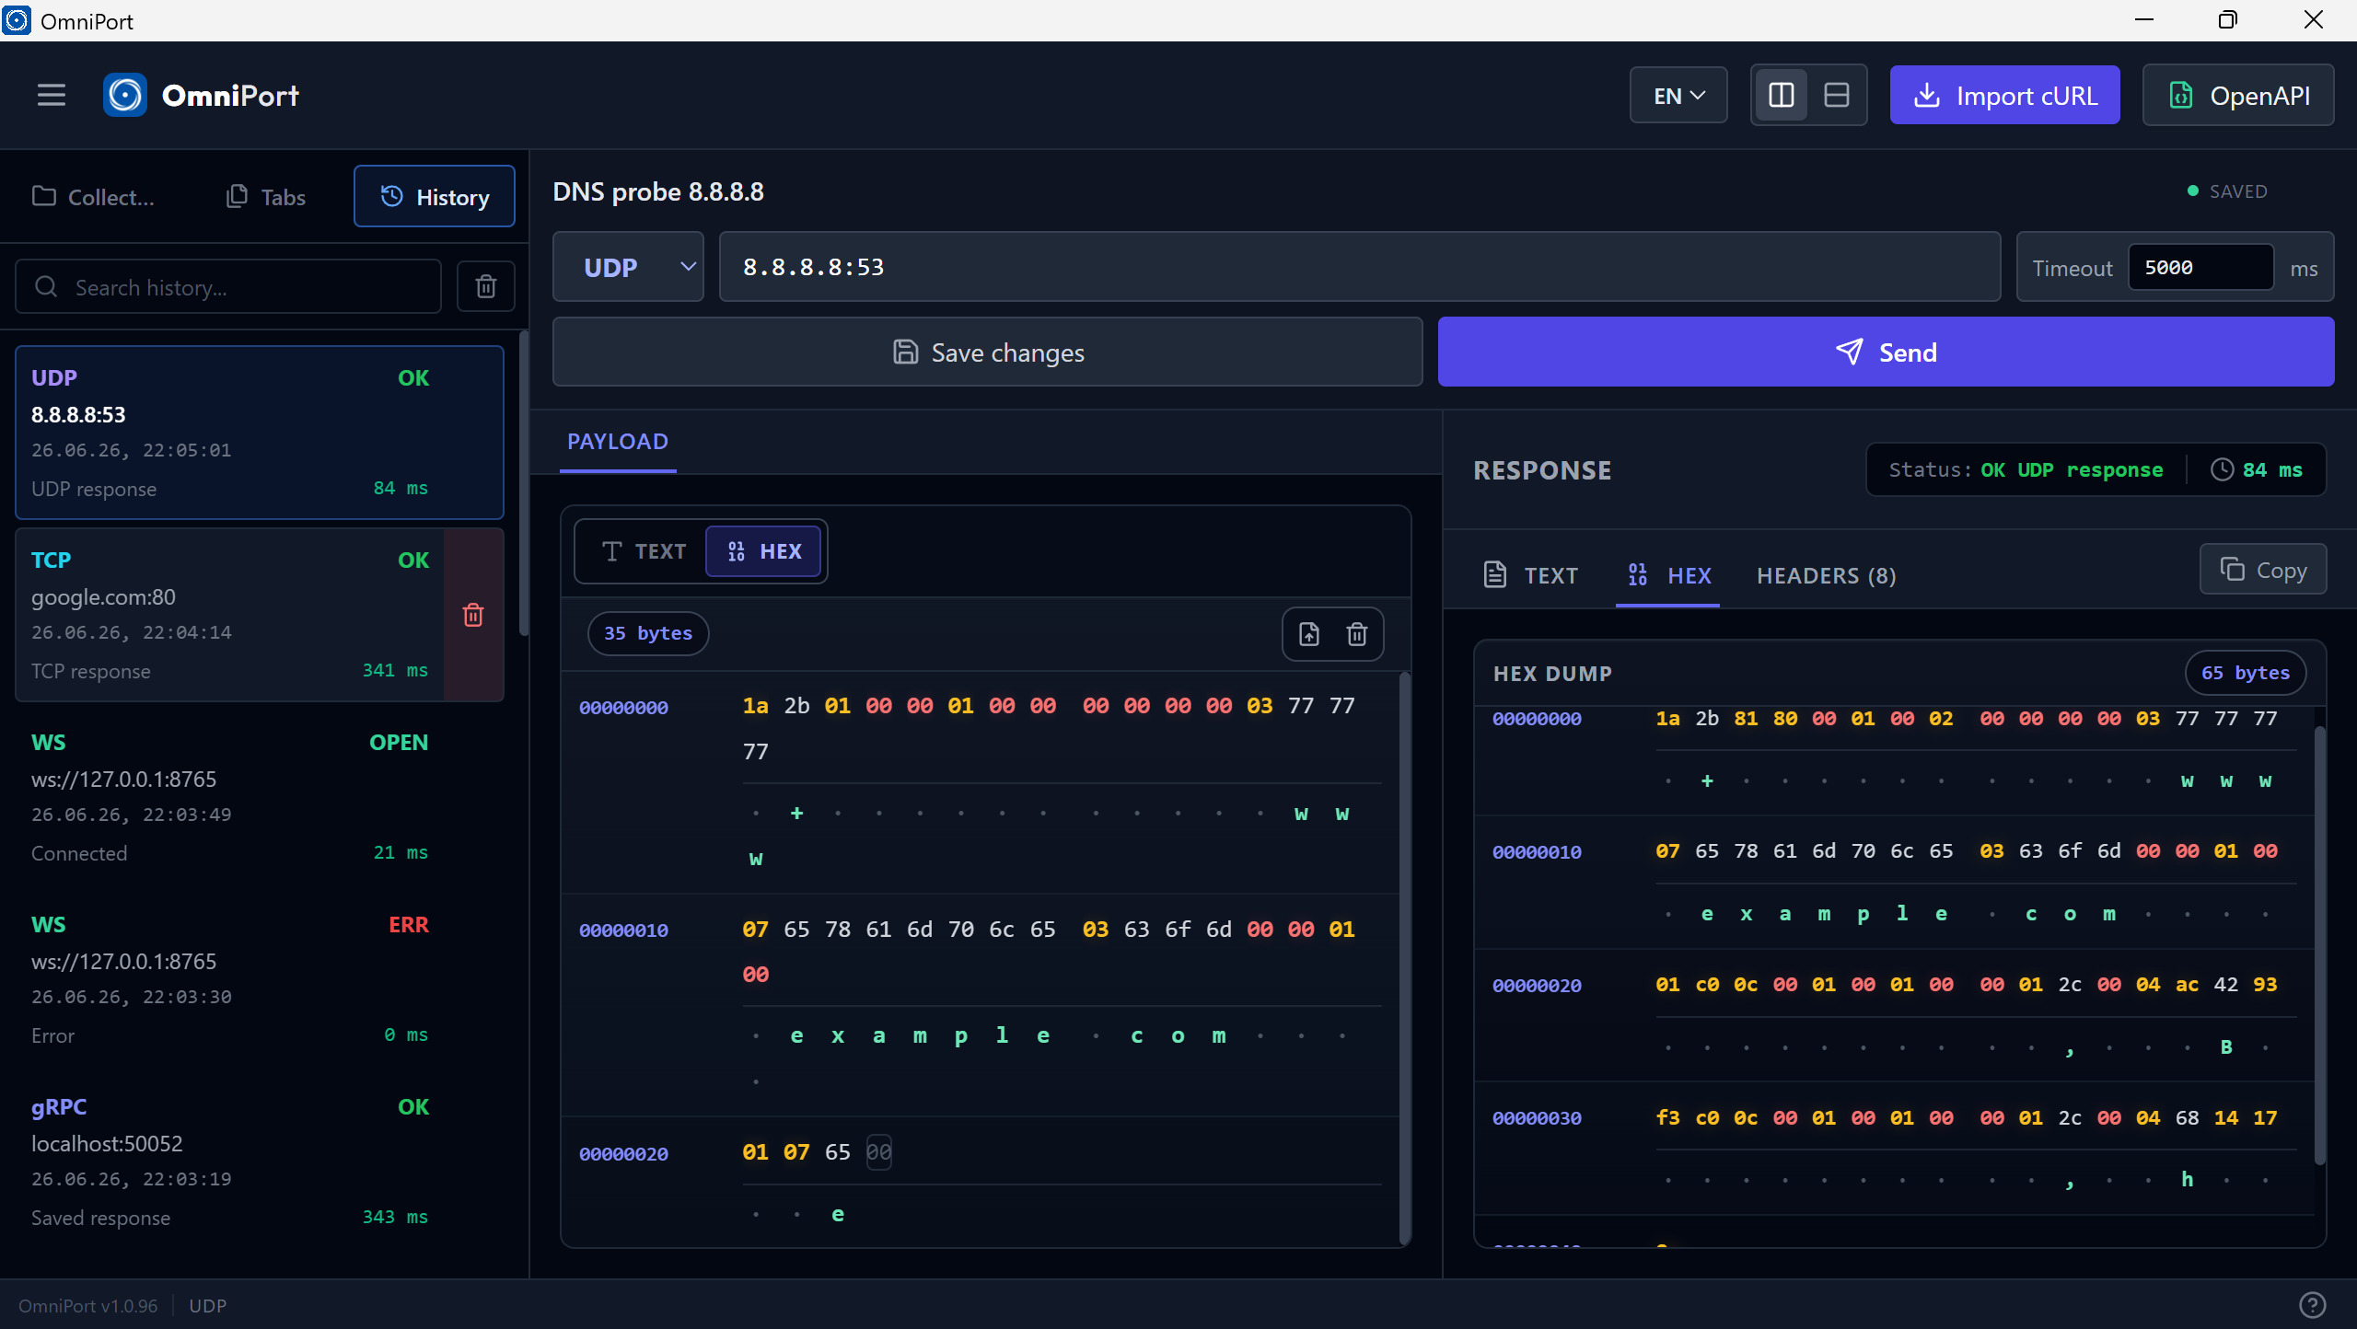Delete the TCP google.com:80 entry

(473, 615)
